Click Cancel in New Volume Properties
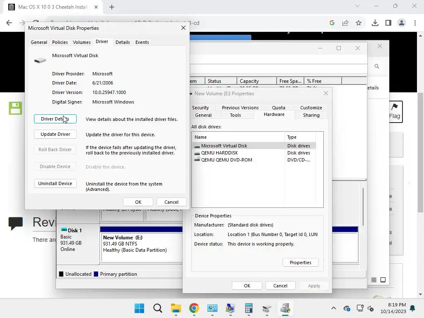The width and height of the screenshot is (424, 318). (280, 286)
